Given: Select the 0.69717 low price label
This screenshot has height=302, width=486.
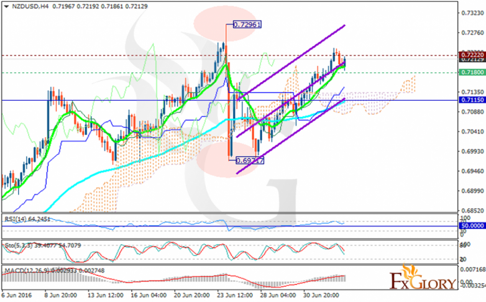Looking at the screenshot, I should click(x=250, y=160).
